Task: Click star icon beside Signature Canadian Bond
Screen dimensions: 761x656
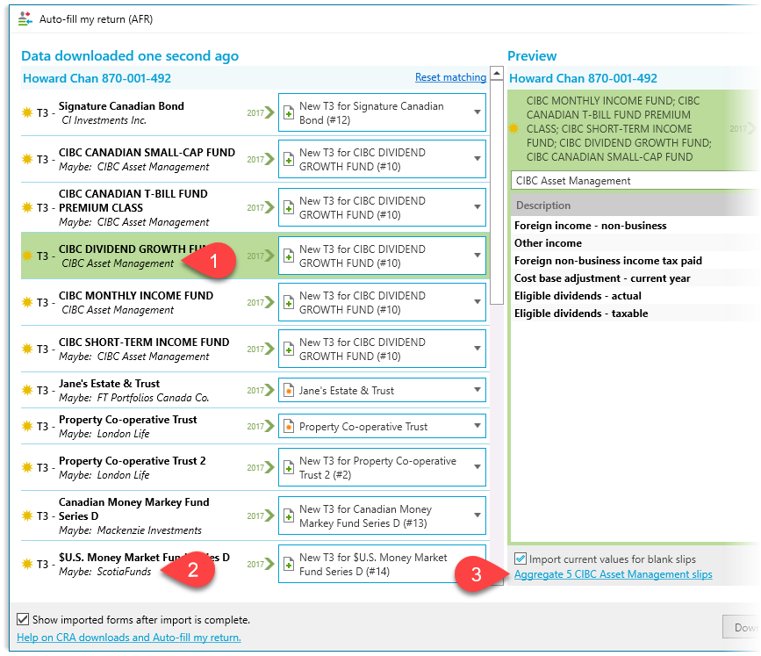Action: pos(27,112)
